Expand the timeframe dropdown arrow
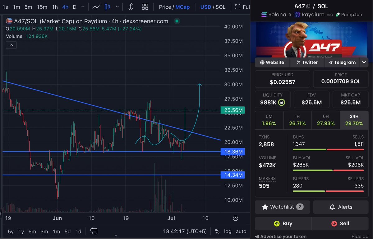The width and height of the screenshot is (373, 239). tap(82, 7)
